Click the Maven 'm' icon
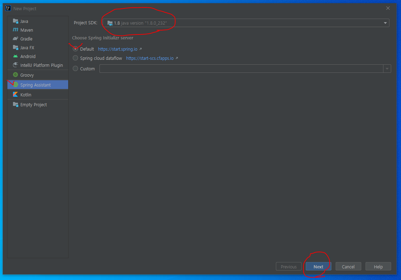Viewport: 401px width, 280px height. [15, 30]
